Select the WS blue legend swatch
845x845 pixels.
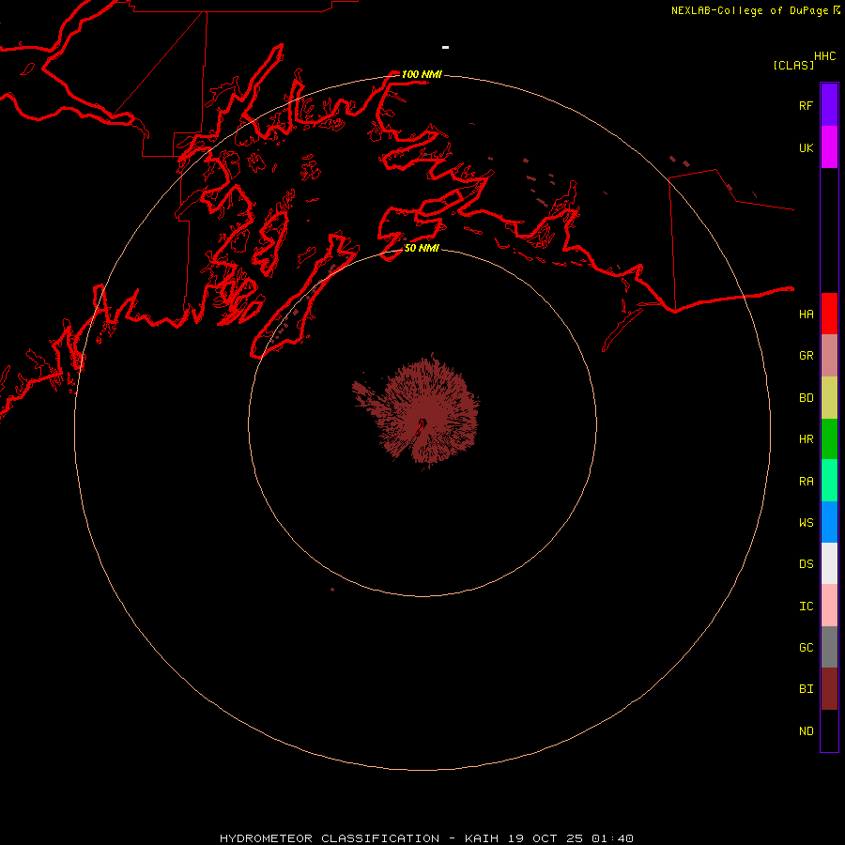829,522
